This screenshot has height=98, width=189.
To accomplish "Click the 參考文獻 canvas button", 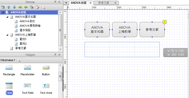I will pyautogui.click(x=152, y=29).
